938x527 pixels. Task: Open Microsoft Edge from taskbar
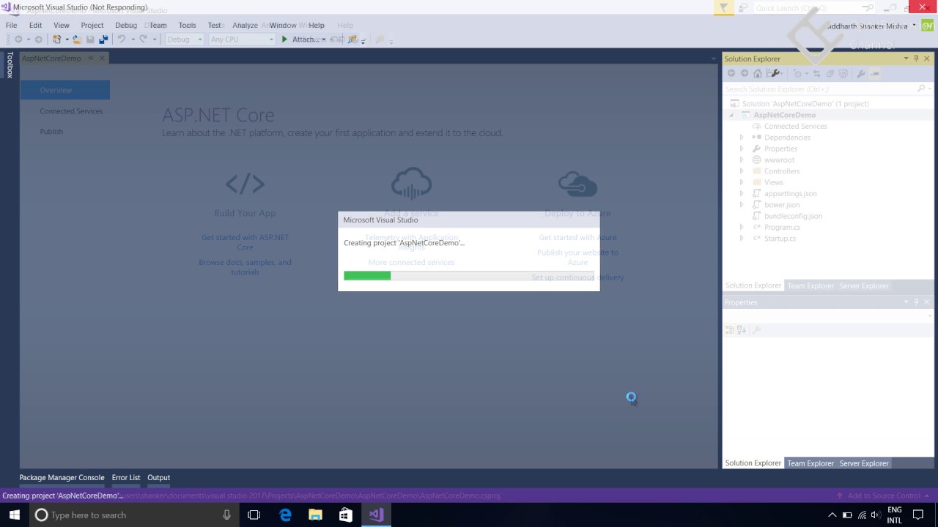point(285,515)
